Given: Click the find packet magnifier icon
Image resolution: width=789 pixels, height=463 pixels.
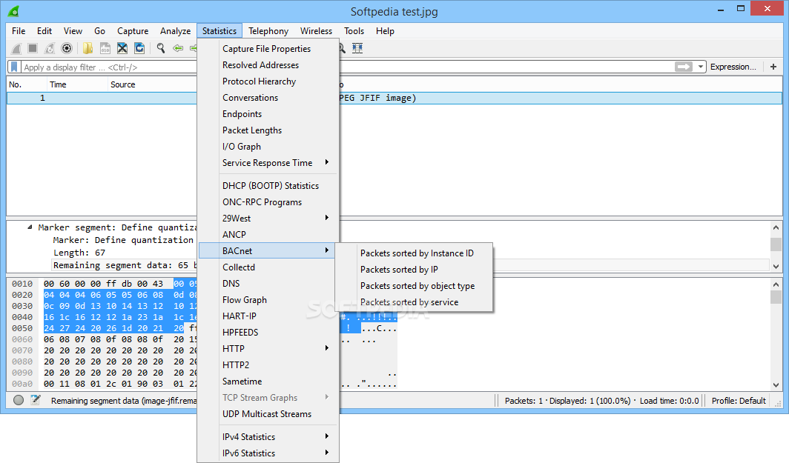Looking at the screenshot, I should [x=160, y=48].
